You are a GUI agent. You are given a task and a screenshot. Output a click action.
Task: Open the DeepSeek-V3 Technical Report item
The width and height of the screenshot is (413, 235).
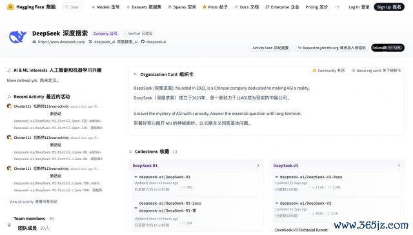tap(301, 230)
